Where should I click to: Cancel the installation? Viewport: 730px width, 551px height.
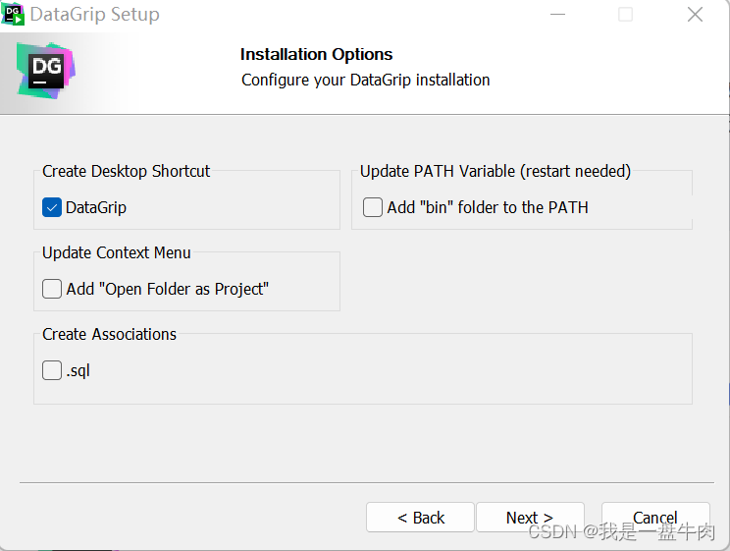654,516
